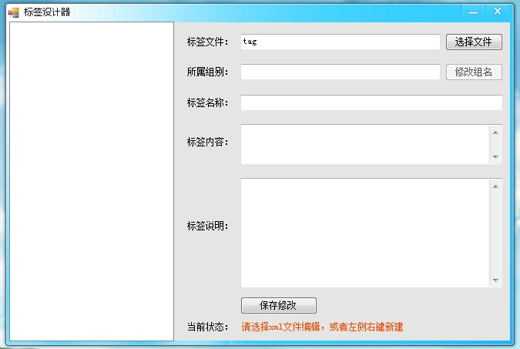Click the 标签说明 scrollbar up arrow
The width and height of the screenshot is (520, 349).
pos(495,186)
